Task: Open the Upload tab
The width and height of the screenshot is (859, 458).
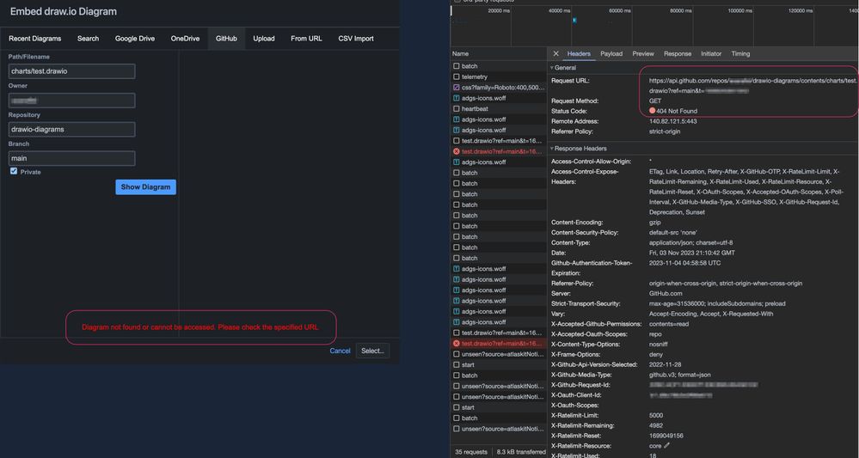Action: (x=263, y=39)
